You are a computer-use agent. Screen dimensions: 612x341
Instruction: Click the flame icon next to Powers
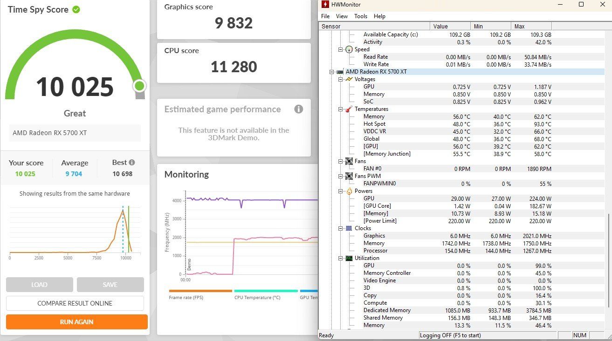coord(349,191)
